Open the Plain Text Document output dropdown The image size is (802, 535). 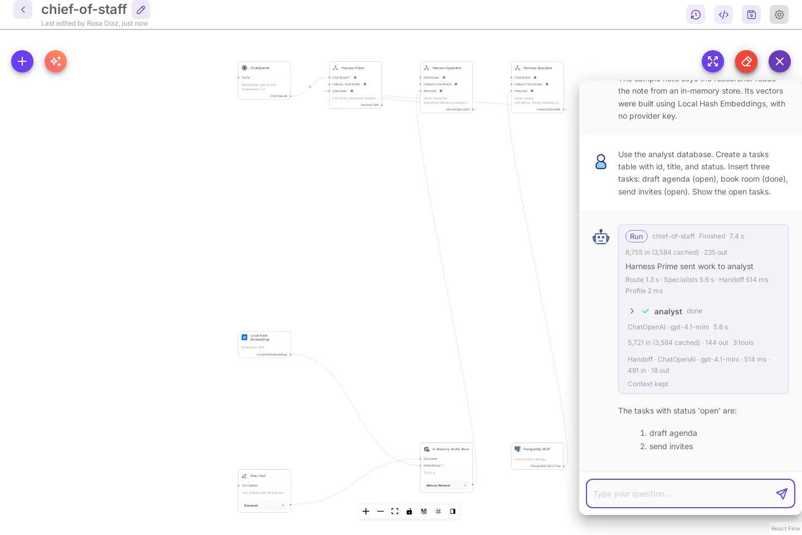click(x=265, y=505)
